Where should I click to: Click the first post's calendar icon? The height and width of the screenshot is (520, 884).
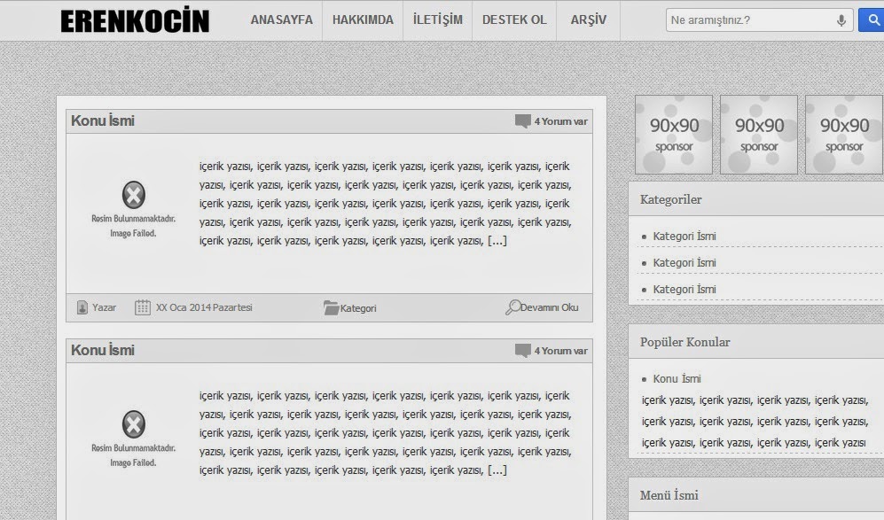point(143,307)
